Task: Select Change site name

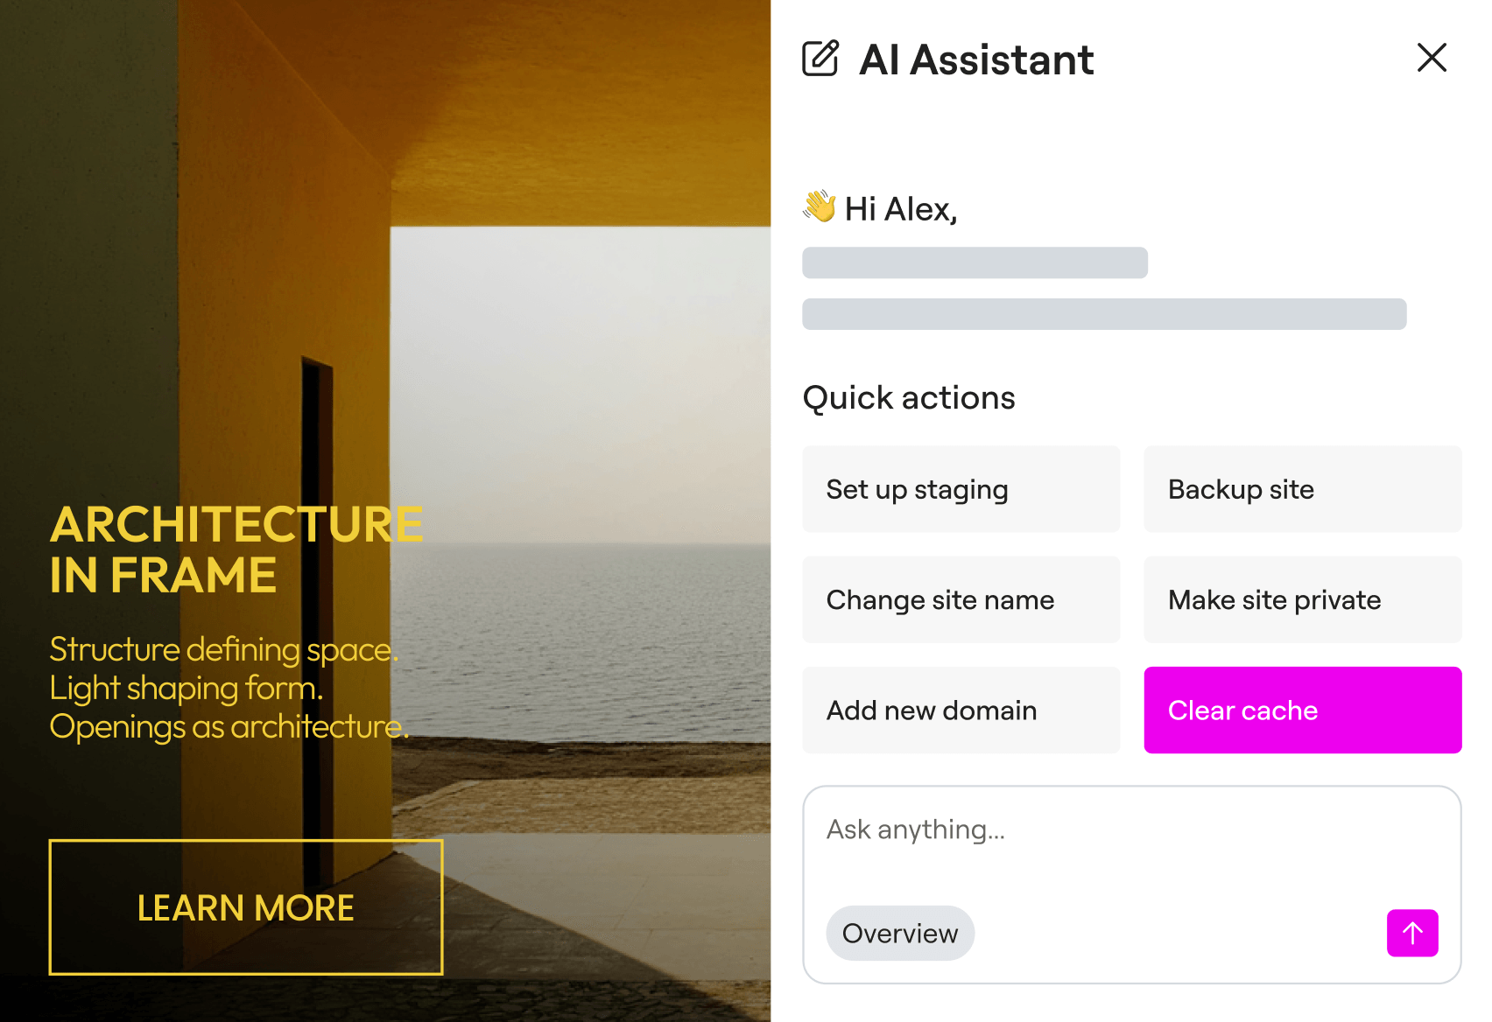Action: 961,600
